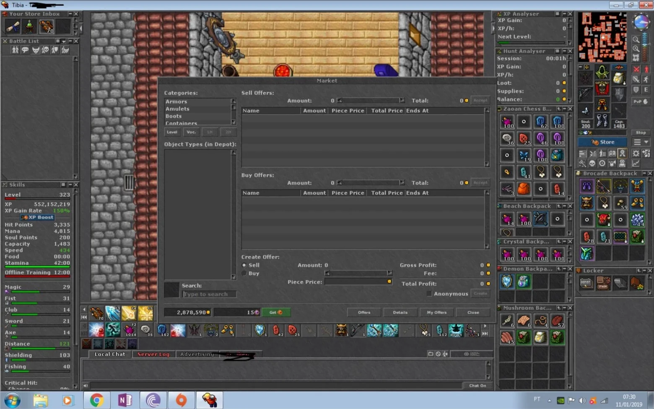Open the Hunt Analyser panel menu
654x409 pixels.
(x=557, y=51)
